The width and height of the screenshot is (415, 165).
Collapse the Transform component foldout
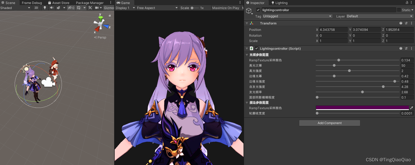tap(247, 23)
